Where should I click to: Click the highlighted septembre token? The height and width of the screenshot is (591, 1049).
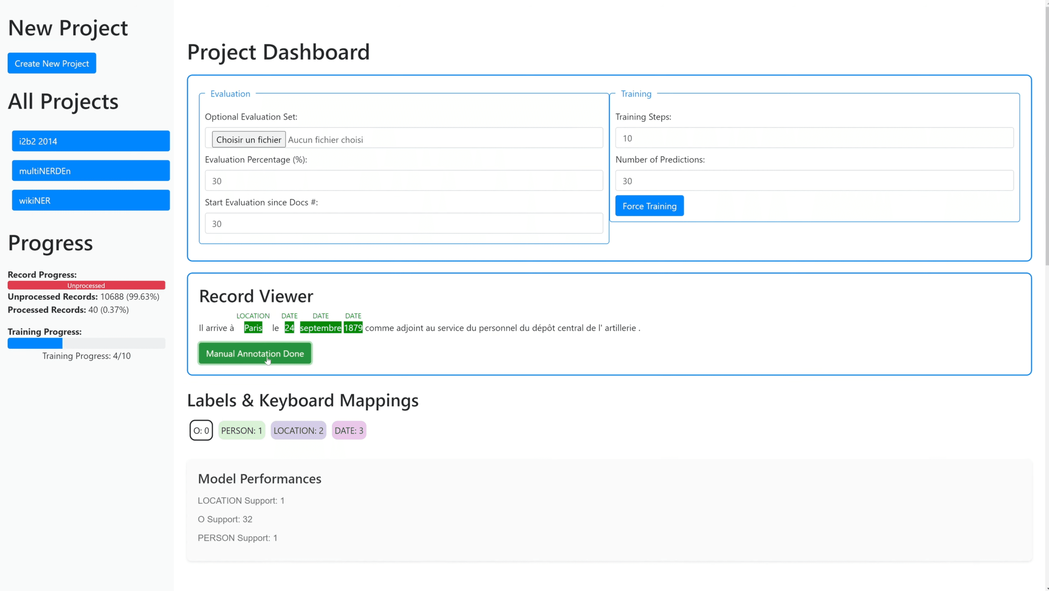[320, 328]
